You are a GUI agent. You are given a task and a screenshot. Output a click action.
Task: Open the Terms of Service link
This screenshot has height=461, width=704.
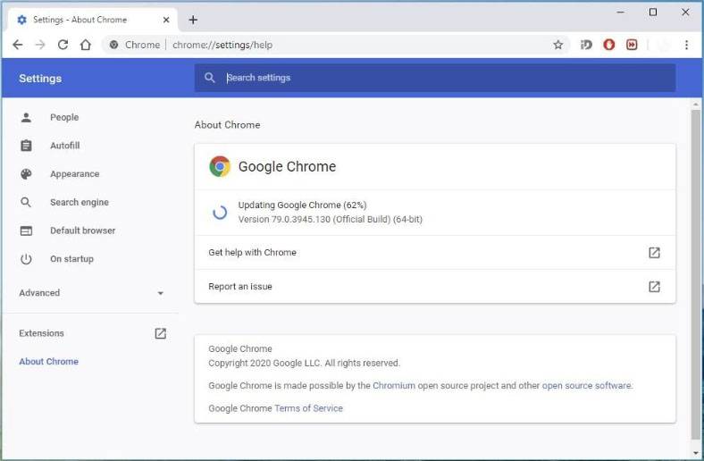(x=308, y=408)
